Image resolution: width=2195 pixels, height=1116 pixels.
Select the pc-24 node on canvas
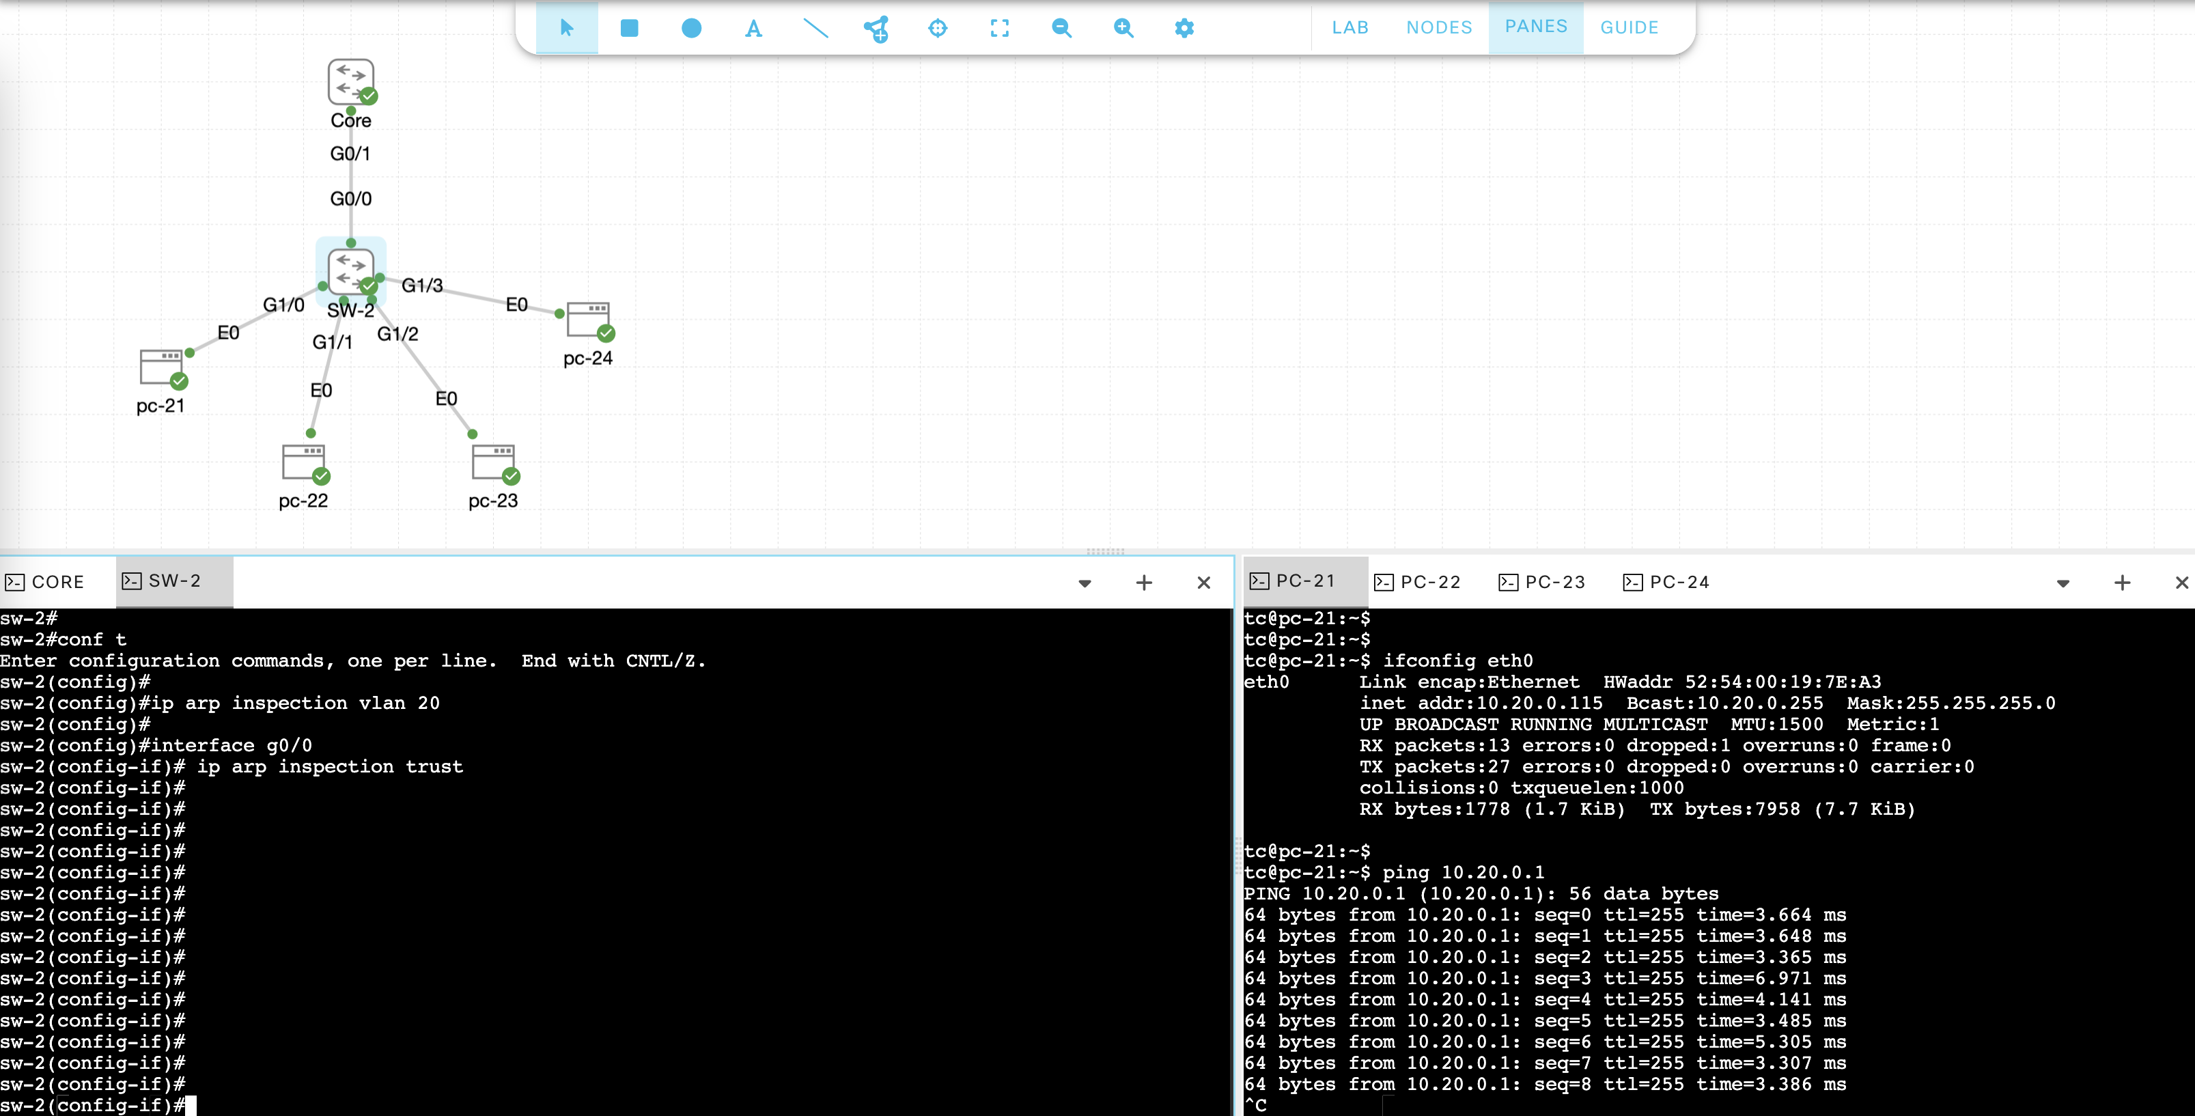click(589, 322)
